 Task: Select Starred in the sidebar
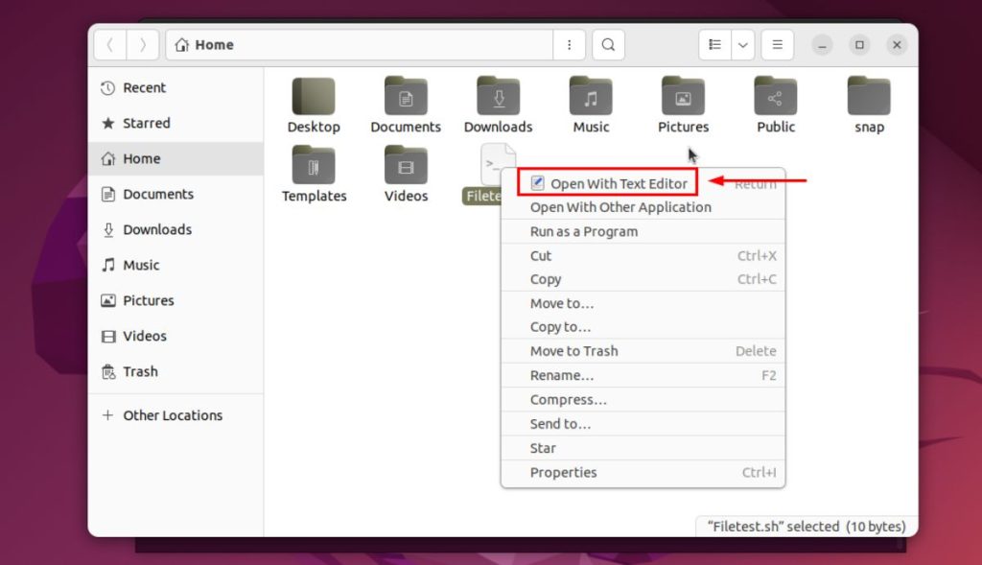click(x=146, y=123)
